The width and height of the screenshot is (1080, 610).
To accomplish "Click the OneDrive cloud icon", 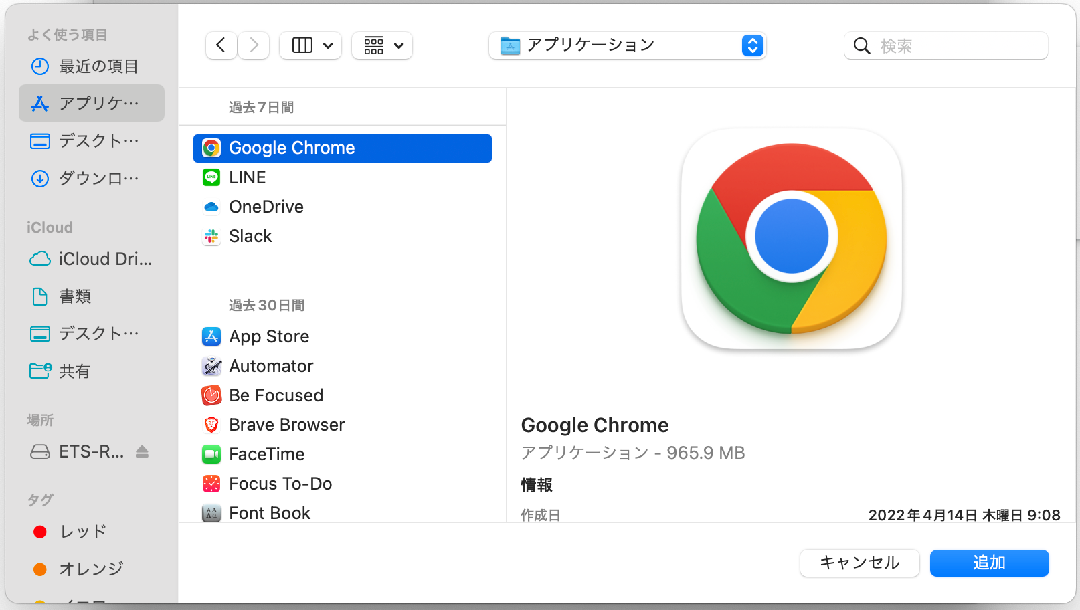I will pos(211,207).
